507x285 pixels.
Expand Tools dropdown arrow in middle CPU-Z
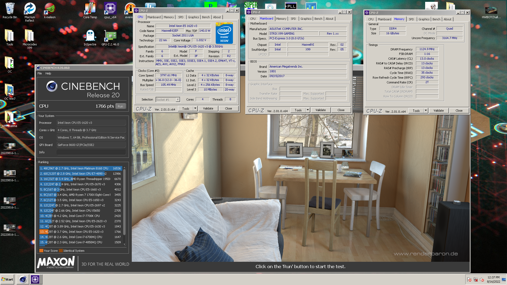pyautogui.click(x=308, y=110)
